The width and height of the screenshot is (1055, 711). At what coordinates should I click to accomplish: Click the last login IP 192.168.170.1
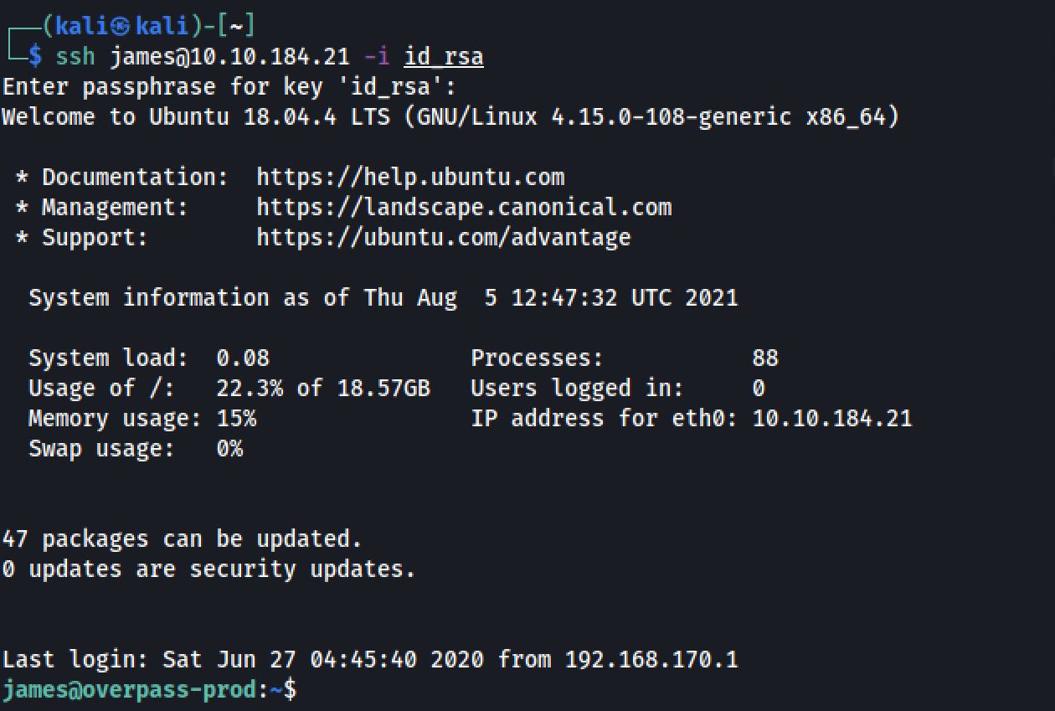[x=651, y=660]
